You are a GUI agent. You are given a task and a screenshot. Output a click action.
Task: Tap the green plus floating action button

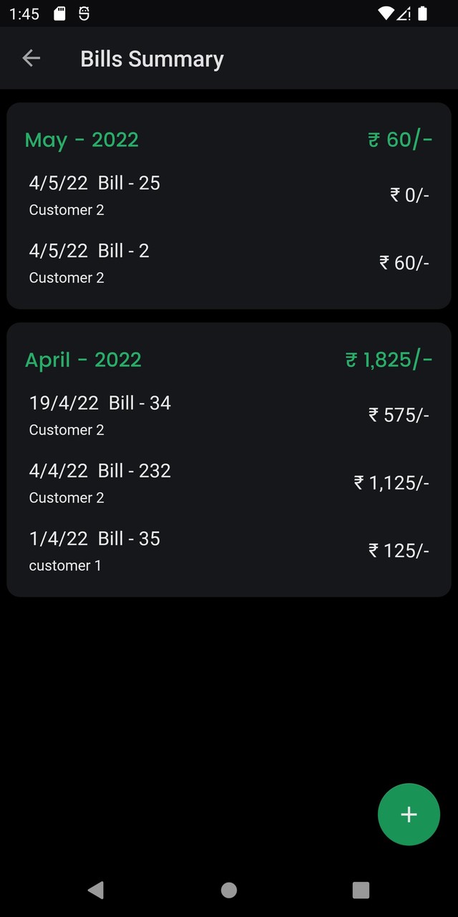click(x=409, y=814)
